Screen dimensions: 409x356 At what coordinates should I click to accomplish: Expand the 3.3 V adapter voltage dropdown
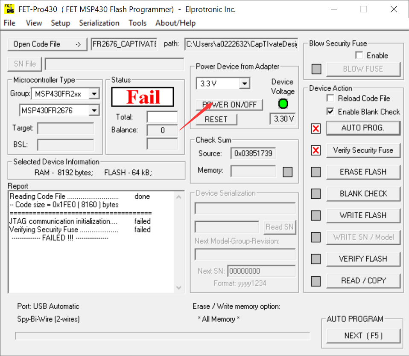(x=244, y=84)
